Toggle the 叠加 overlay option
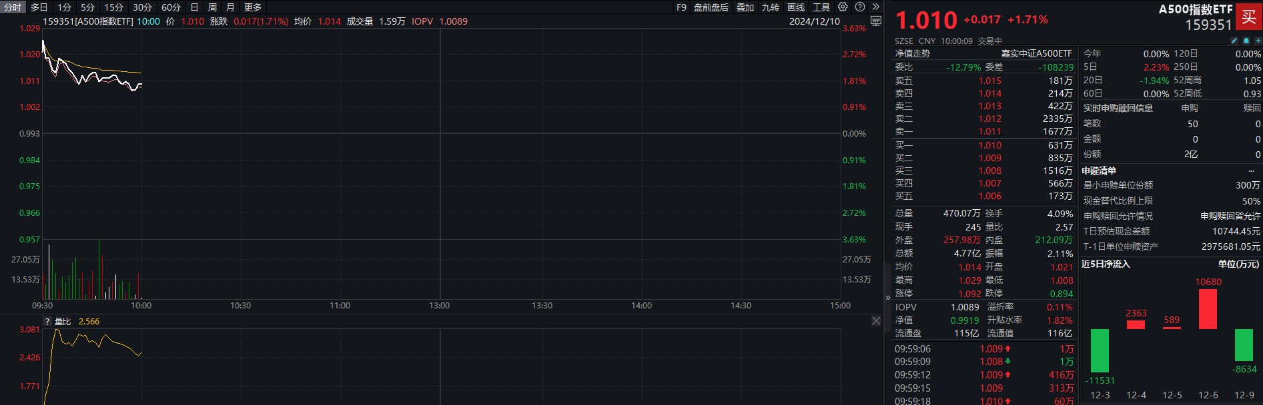 coord(745,7)
